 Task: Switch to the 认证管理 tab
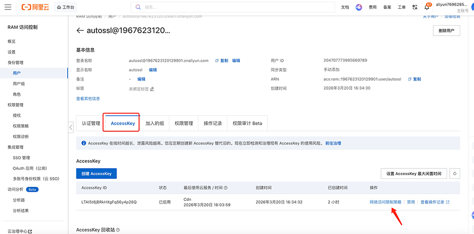click(91, 123)
